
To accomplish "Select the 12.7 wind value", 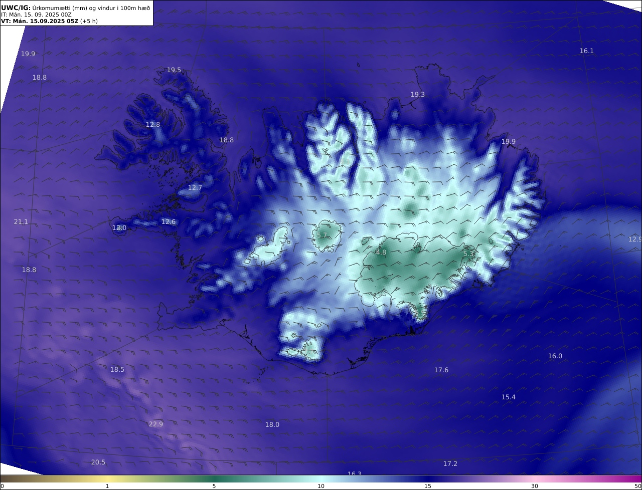I will (x=195, y=187).
